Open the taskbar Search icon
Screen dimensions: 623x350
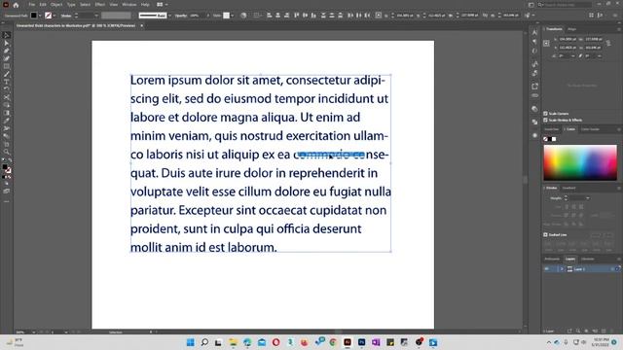tap(204, 342)
